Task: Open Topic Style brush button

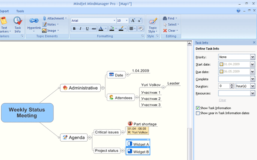Action: [x=153, y=25]
